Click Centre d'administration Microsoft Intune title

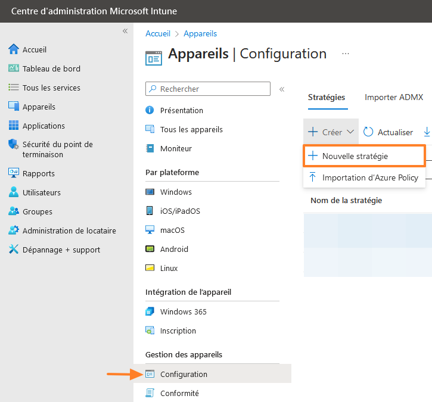tap(94, 11)
